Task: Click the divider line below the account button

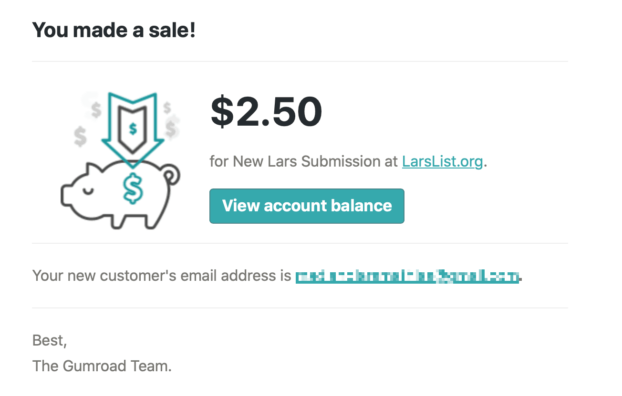Action: [300, 243]
